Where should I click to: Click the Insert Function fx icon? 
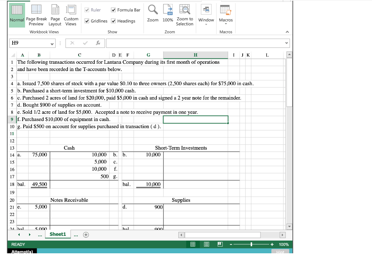coord(98,42)
